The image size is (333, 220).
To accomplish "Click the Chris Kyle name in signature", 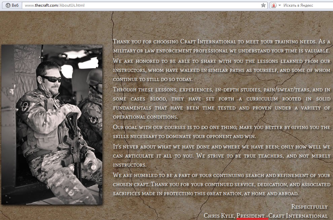I will pyautogui.click(x=219, y=216).
